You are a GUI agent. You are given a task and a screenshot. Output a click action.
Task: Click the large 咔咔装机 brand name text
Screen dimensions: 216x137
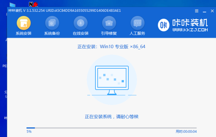pos(190,23)
